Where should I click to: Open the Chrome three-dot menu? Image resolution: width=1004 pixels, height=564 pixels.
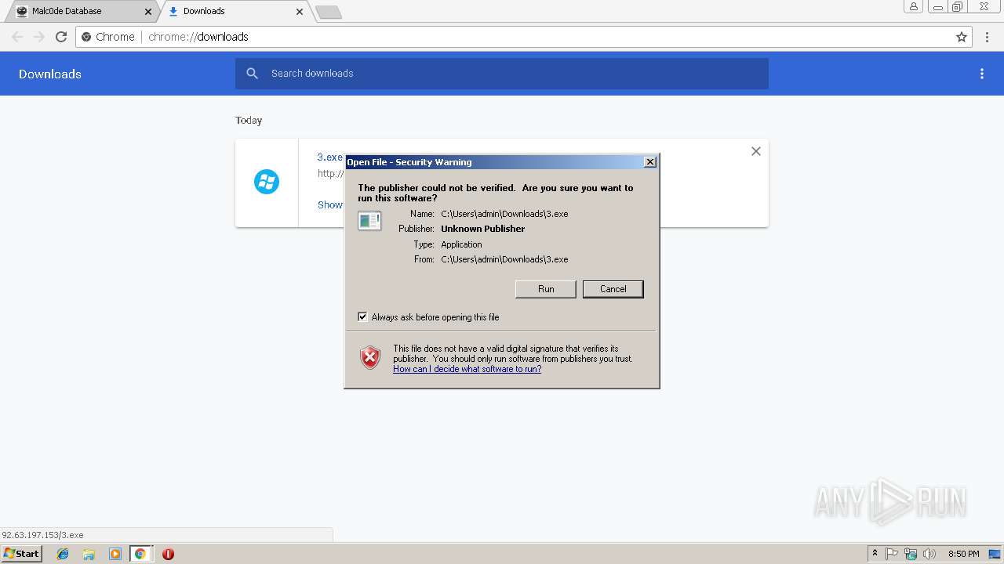tap(988, 37)
